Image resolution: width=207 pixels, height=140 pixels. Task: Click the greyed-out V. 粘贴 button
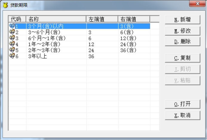tap(183, 81)
